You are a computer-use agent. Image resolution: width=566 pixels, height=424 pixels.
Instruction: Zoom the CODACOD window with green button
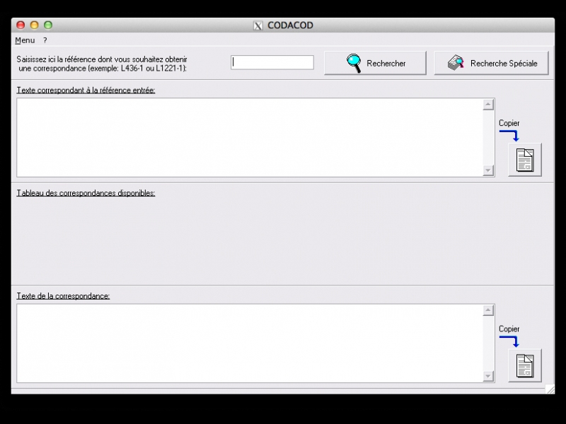pos(48,25)
